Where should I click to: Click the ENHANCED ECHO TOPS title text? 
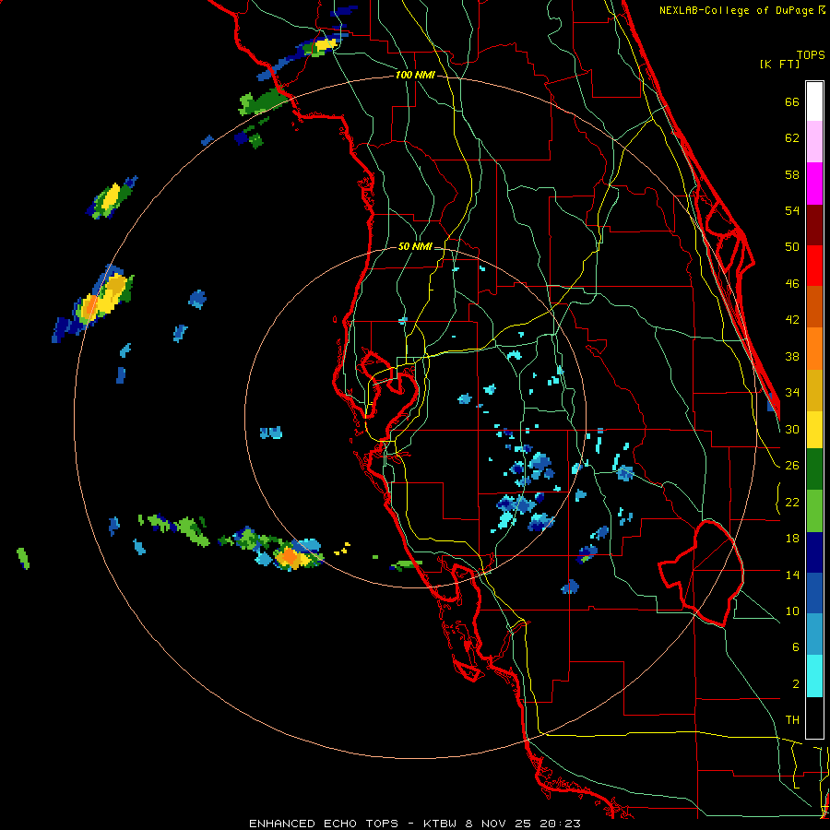point(324,824)
